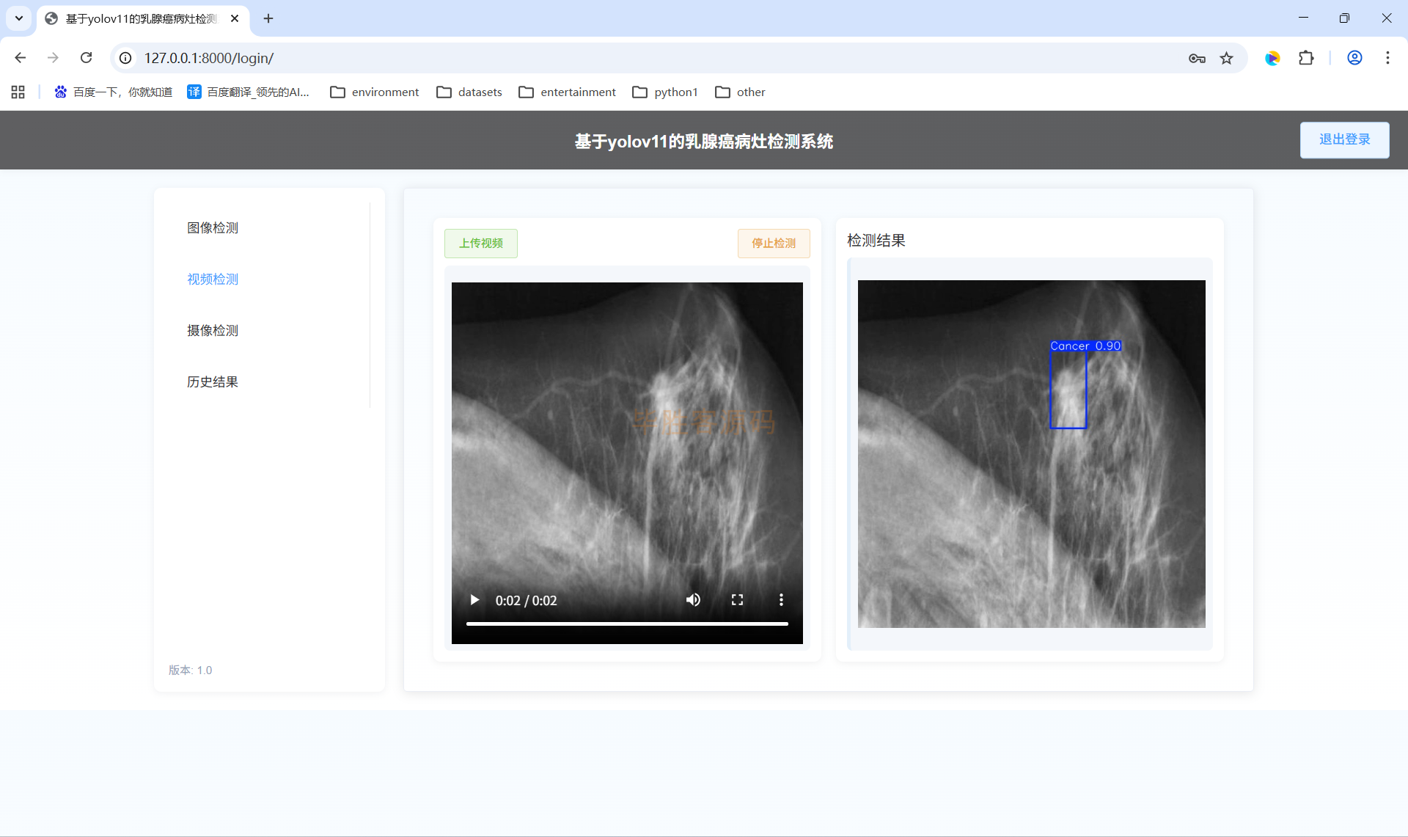
Task: Switch to 图像检测 in the sidebar
Action: [213, 227]
